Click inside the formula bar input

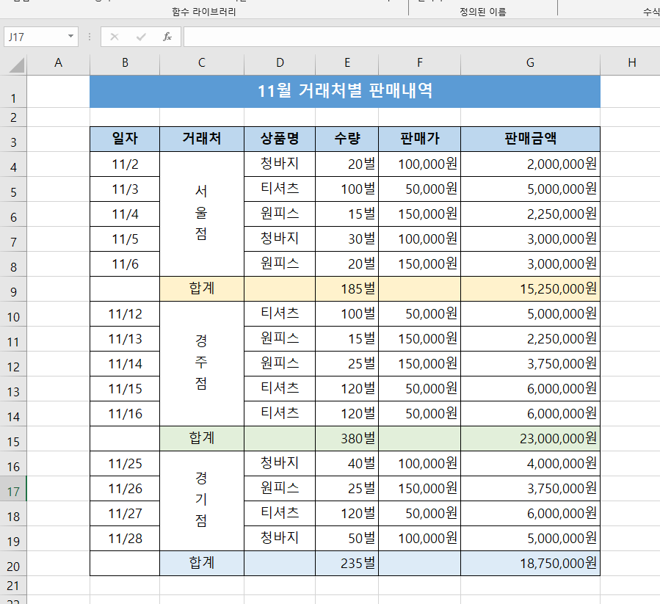pos(421,37)
